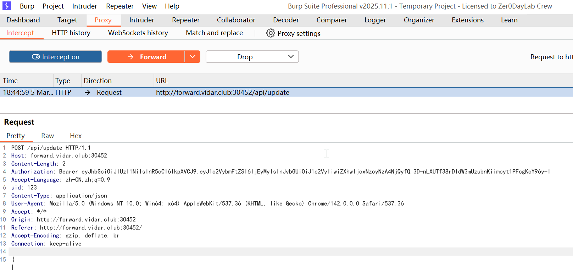Viewport: 573px width, 278px height.
Task: Forward the intercepted request
Action: [x=146, y=57]
